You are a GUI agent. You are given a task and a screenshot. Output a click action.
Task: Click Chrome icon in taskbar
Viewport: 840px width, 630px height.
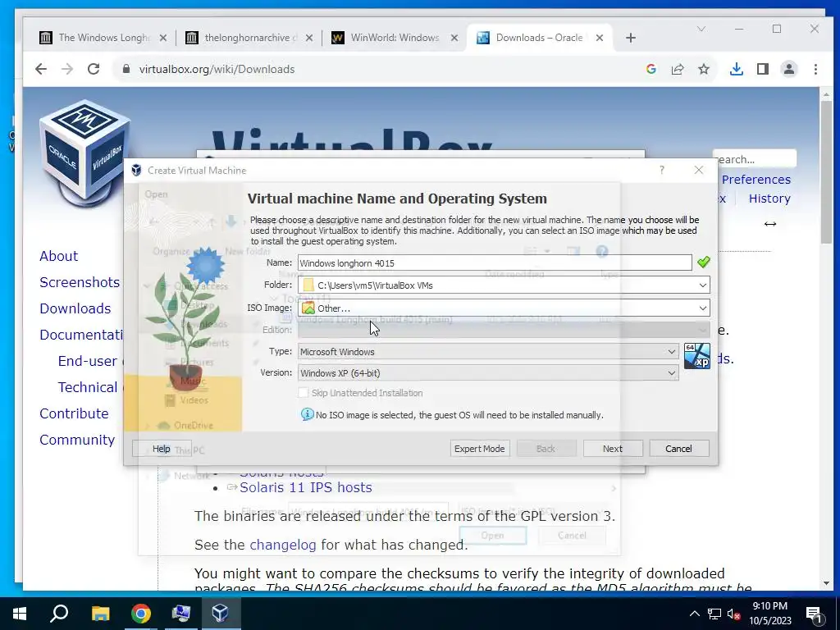tap(141, 614)
